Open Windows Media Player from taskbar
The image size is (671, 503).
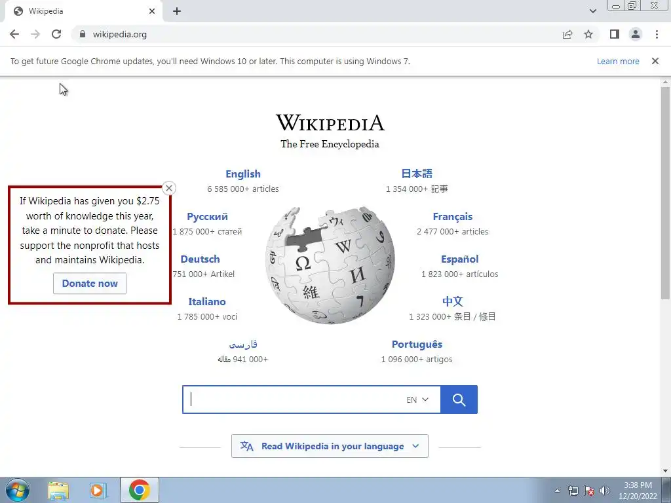(98, 491)
